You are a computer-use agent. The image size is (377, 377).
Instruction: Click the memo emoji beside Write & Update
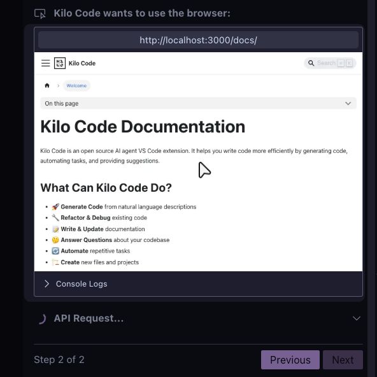tap(55, 229)
